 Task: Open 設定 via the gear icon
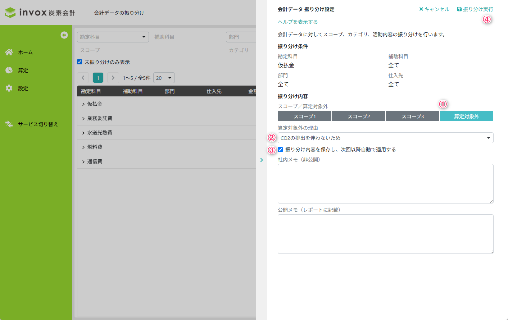coord(9,88)
